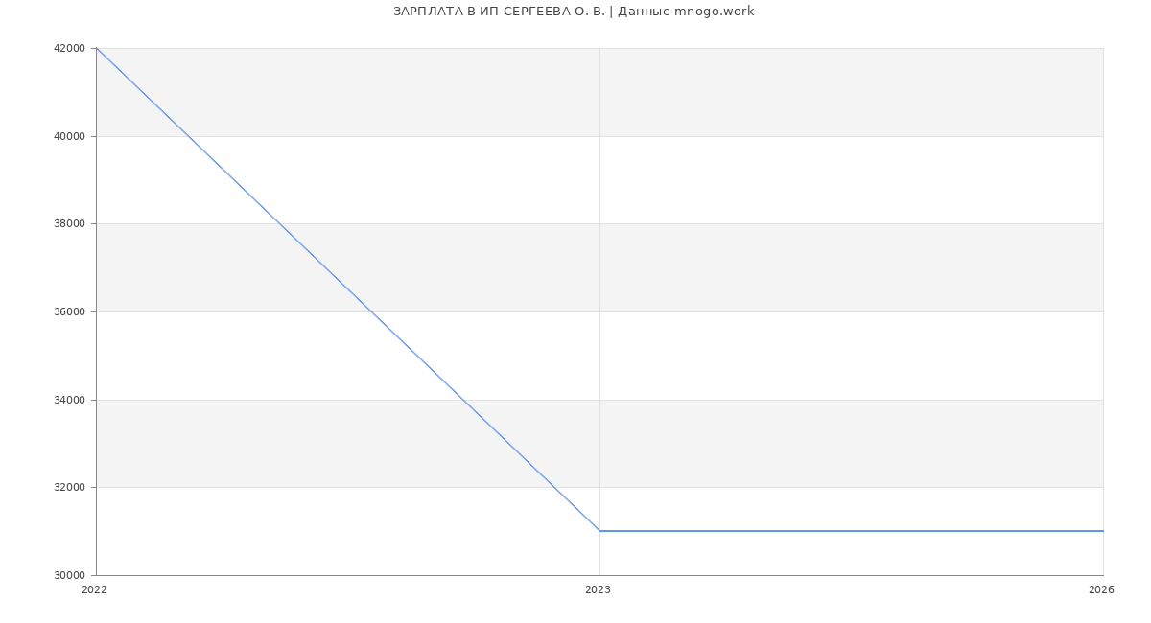
Task: Click the line's bend point at 2023
Action: tap(599, 531)
